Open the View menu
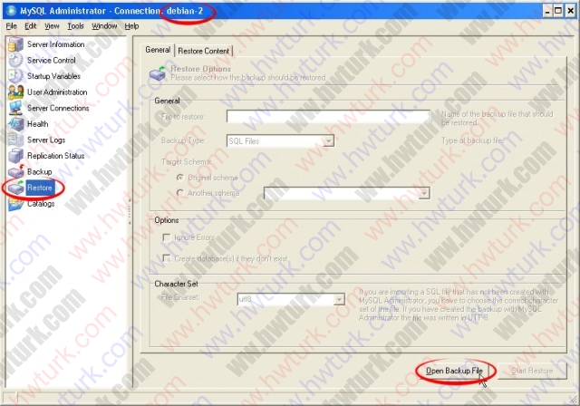The height and width of the screenshot is (406, 580). tap(52, 26)
